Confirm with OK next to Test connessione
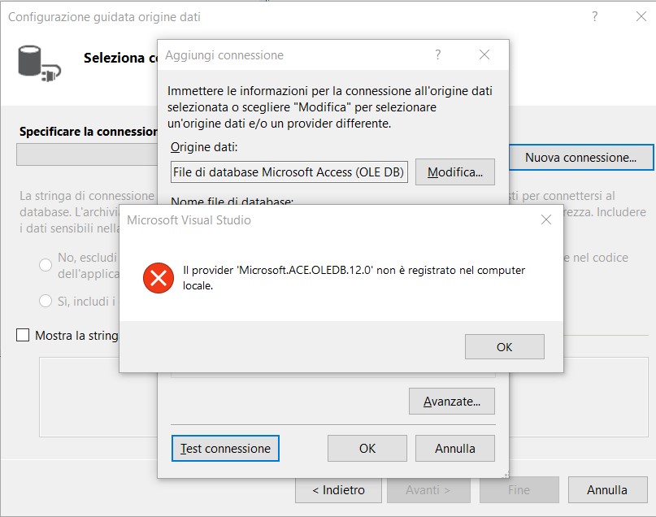This screenshot has height=517, width=656. click(367, 448)
